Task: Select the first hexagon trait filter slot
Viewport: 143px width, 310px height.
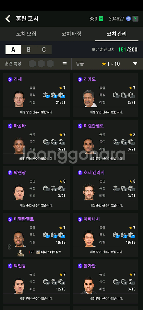Action: point(32,64)
